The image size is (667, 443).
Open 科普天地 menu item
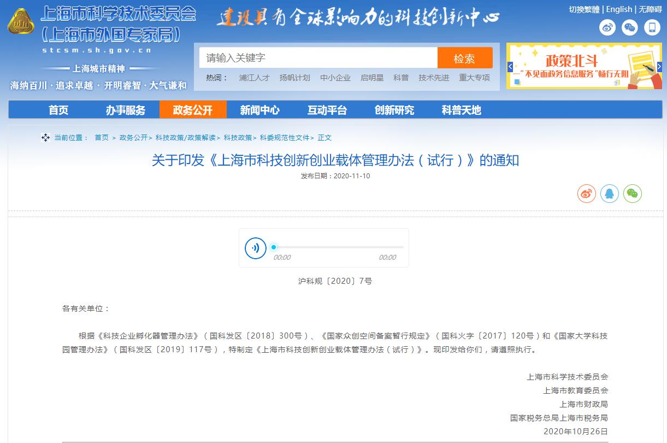462,110
